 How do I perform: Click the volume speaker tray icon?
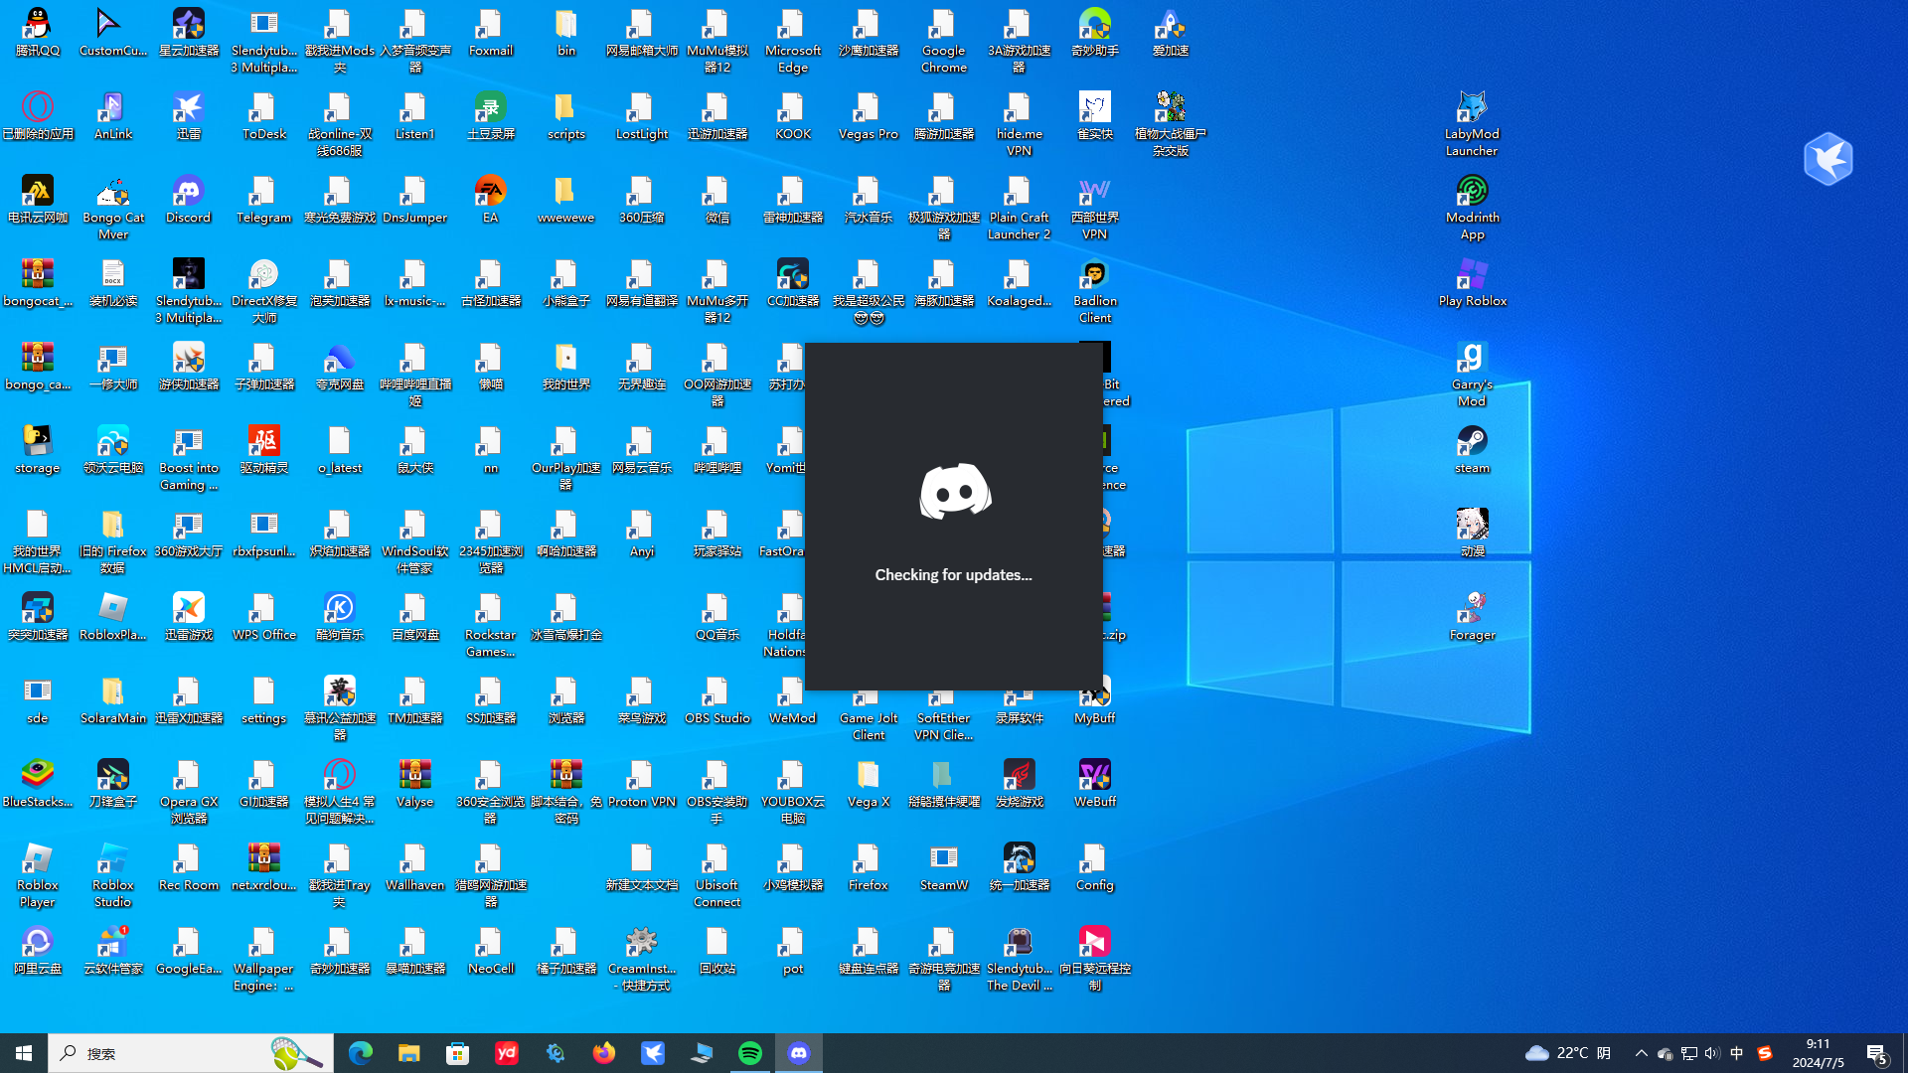pos(1711,1053)
